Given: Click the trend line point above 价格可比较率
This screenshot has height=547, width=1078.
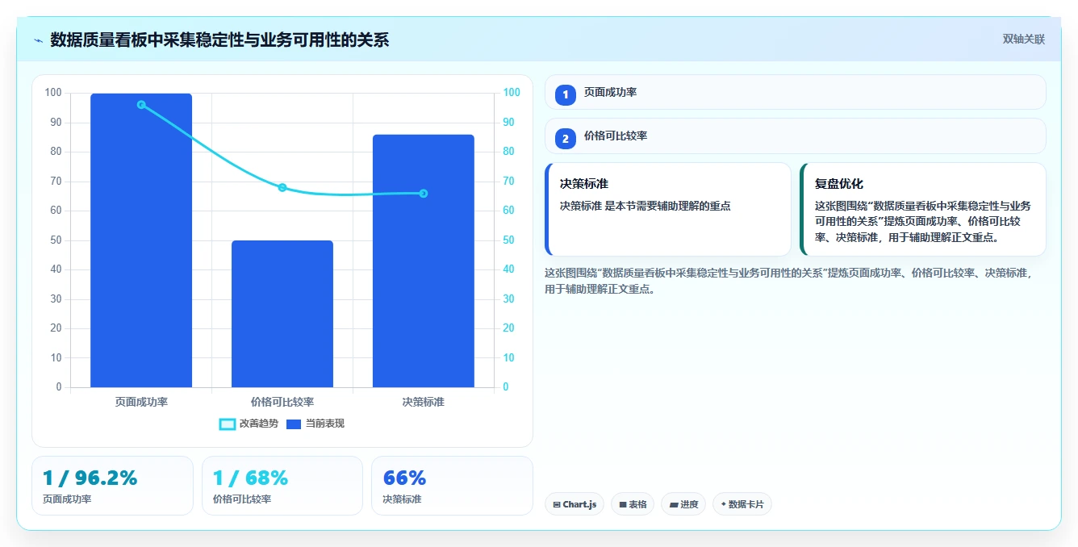Looking at the screenshot, I should tap(282, 188).
